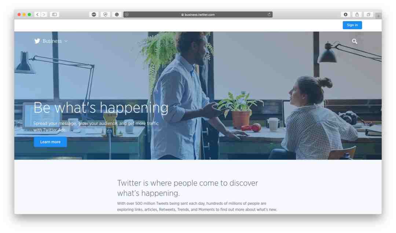Show downloads with the download arrow icon
Viewport: 396px width, 233px height.
(345, 15)
